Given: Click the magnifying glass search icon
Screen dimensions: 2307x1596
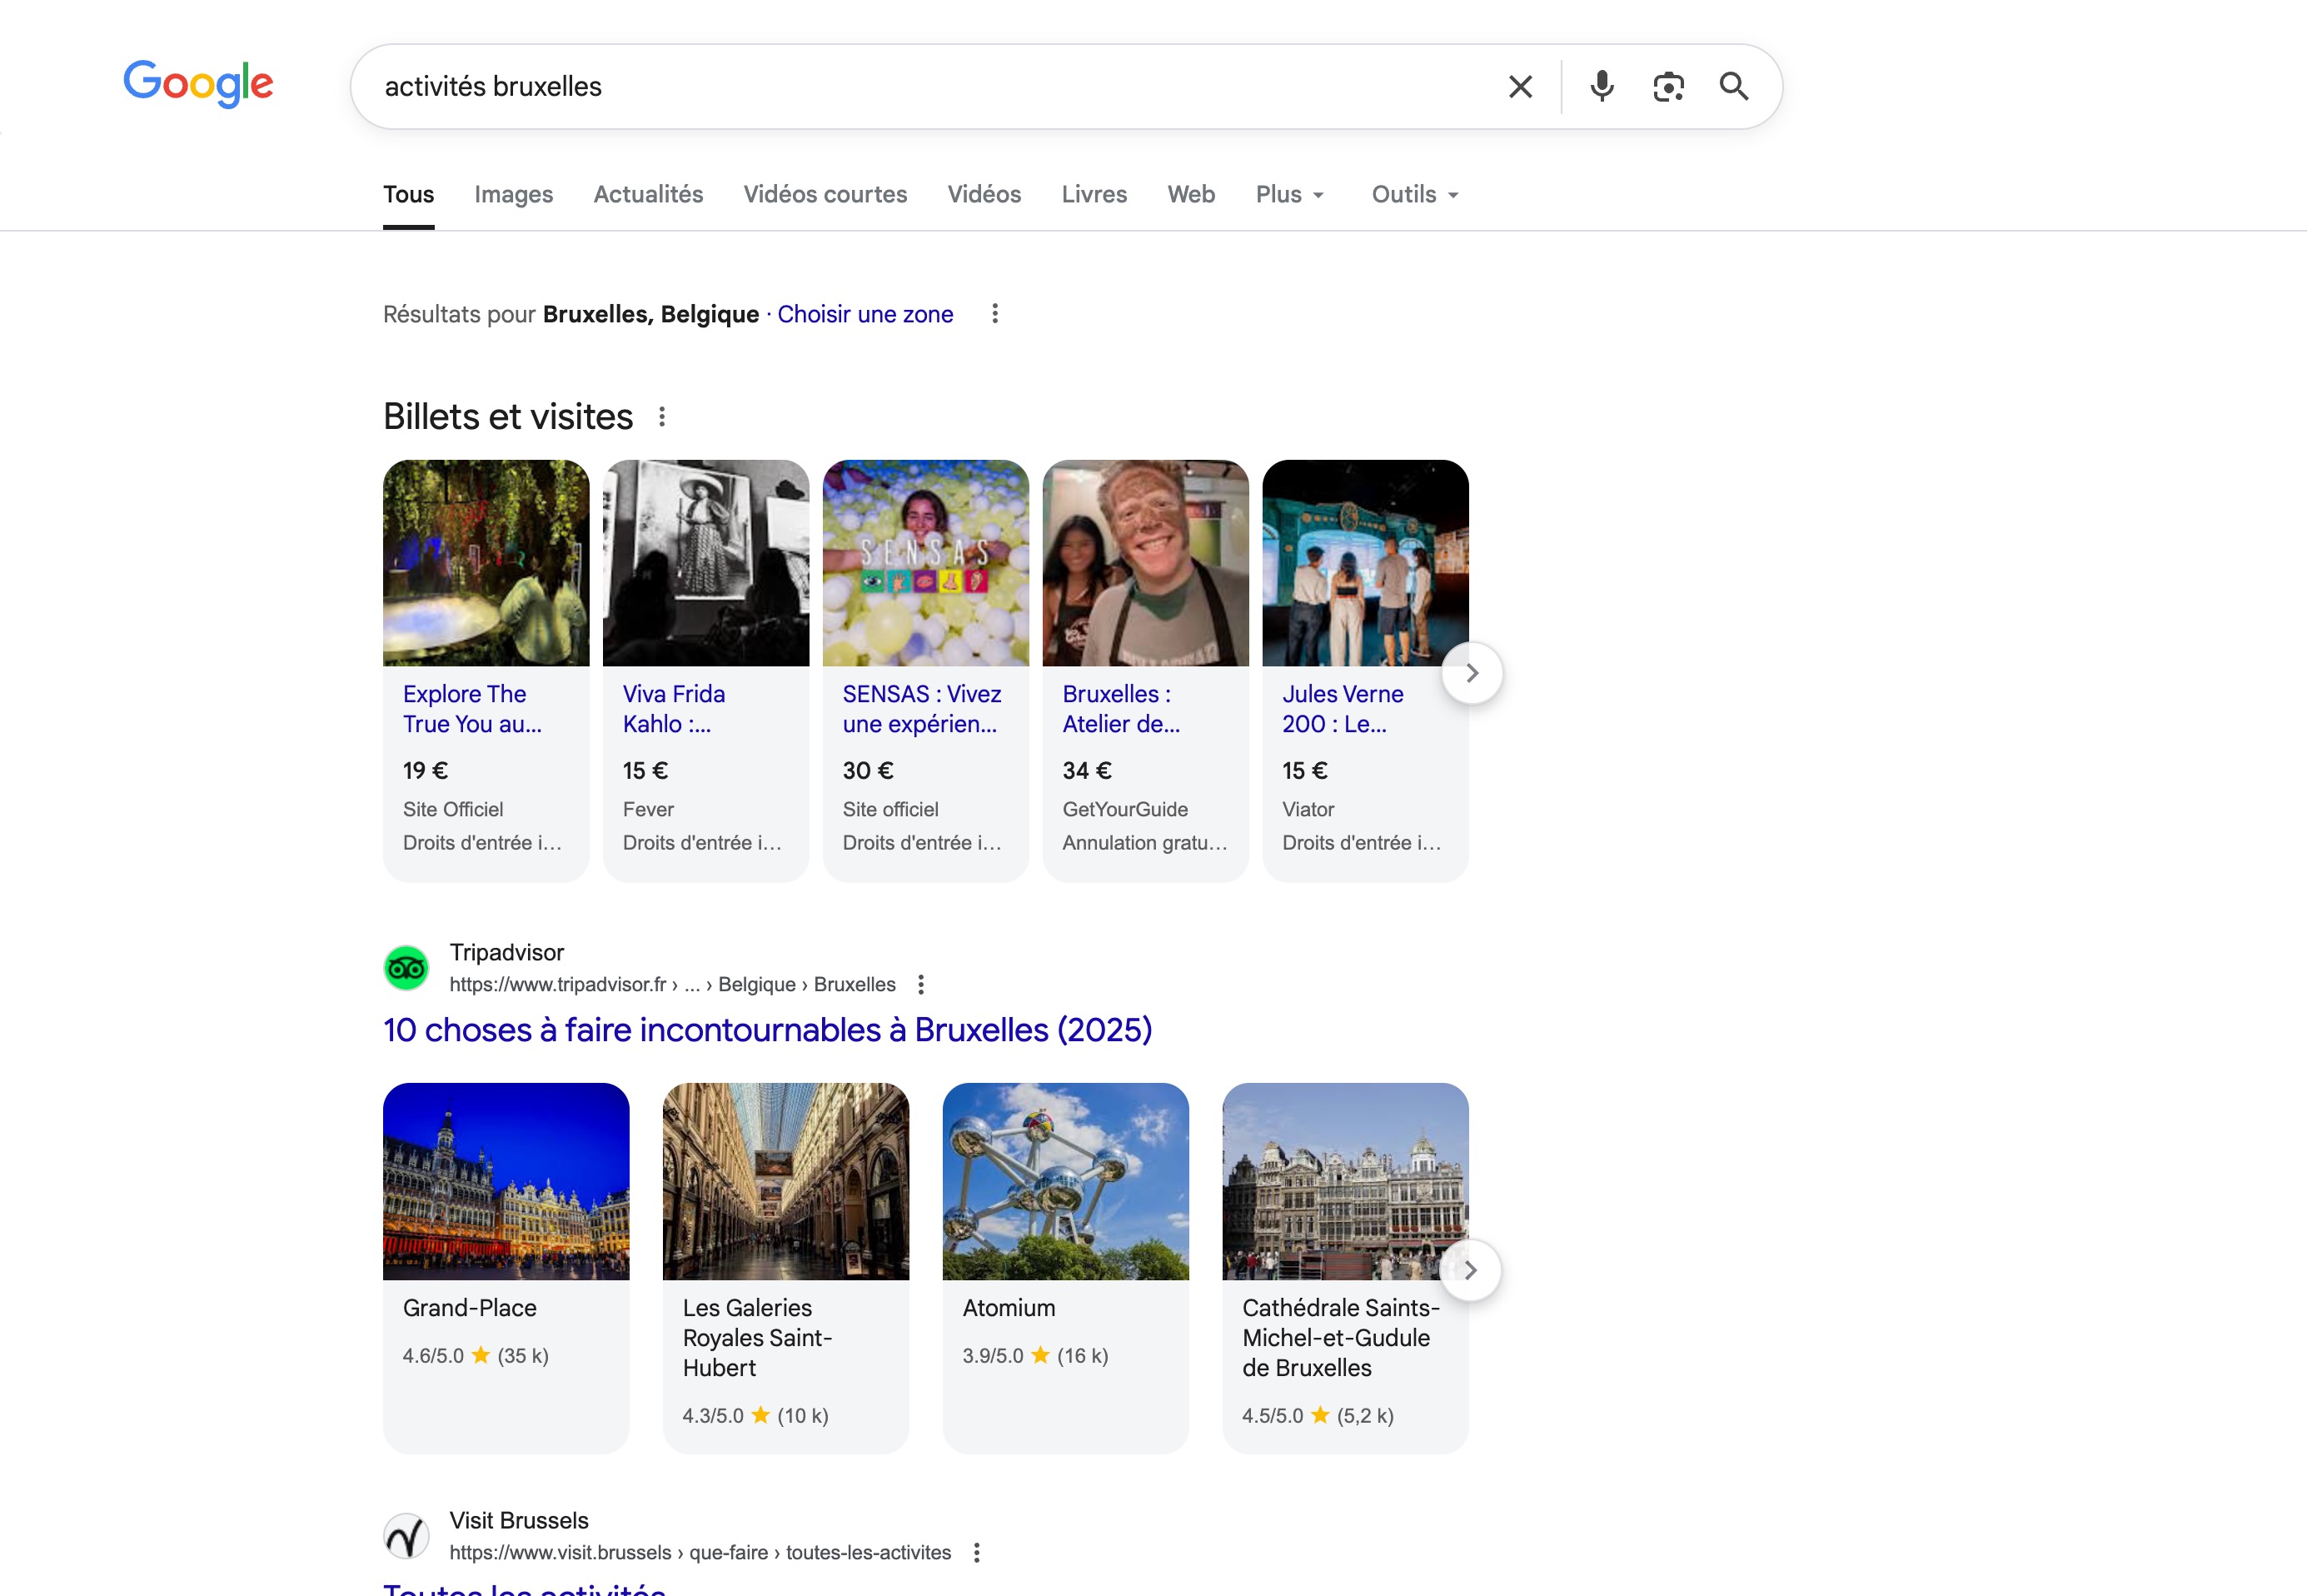Looking at the screenshot, I should point(1733,87).
